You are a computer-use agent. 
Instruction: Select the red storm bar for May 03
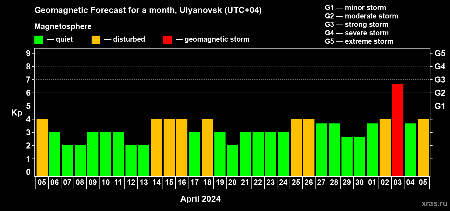398,130
